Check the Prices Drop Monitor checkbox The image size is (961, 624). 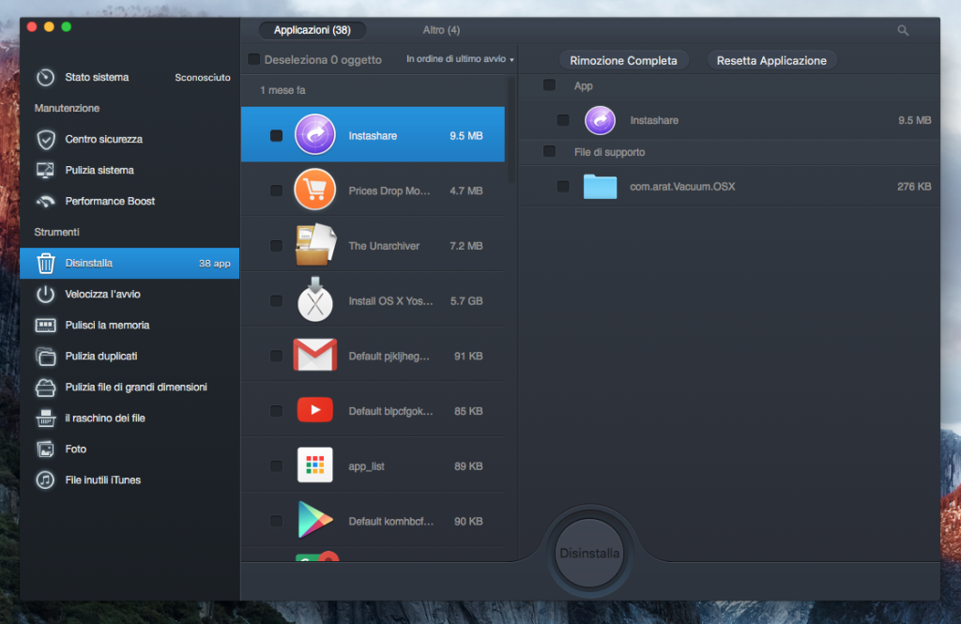point(277,190)
